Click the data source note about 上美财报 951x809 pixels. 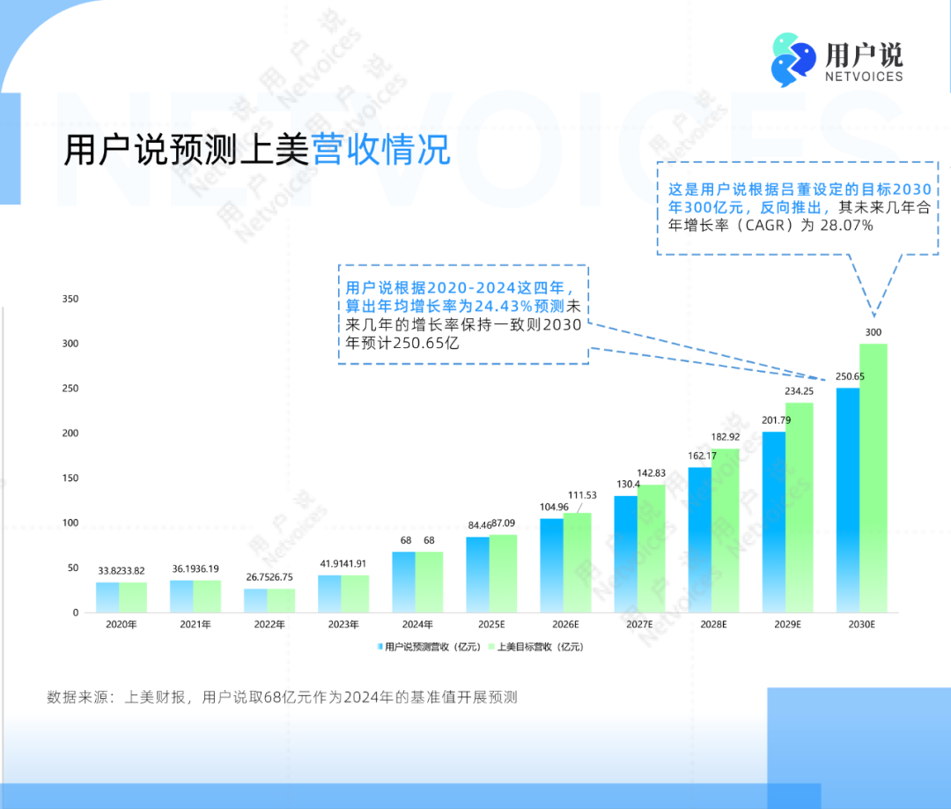click(282, 697)
